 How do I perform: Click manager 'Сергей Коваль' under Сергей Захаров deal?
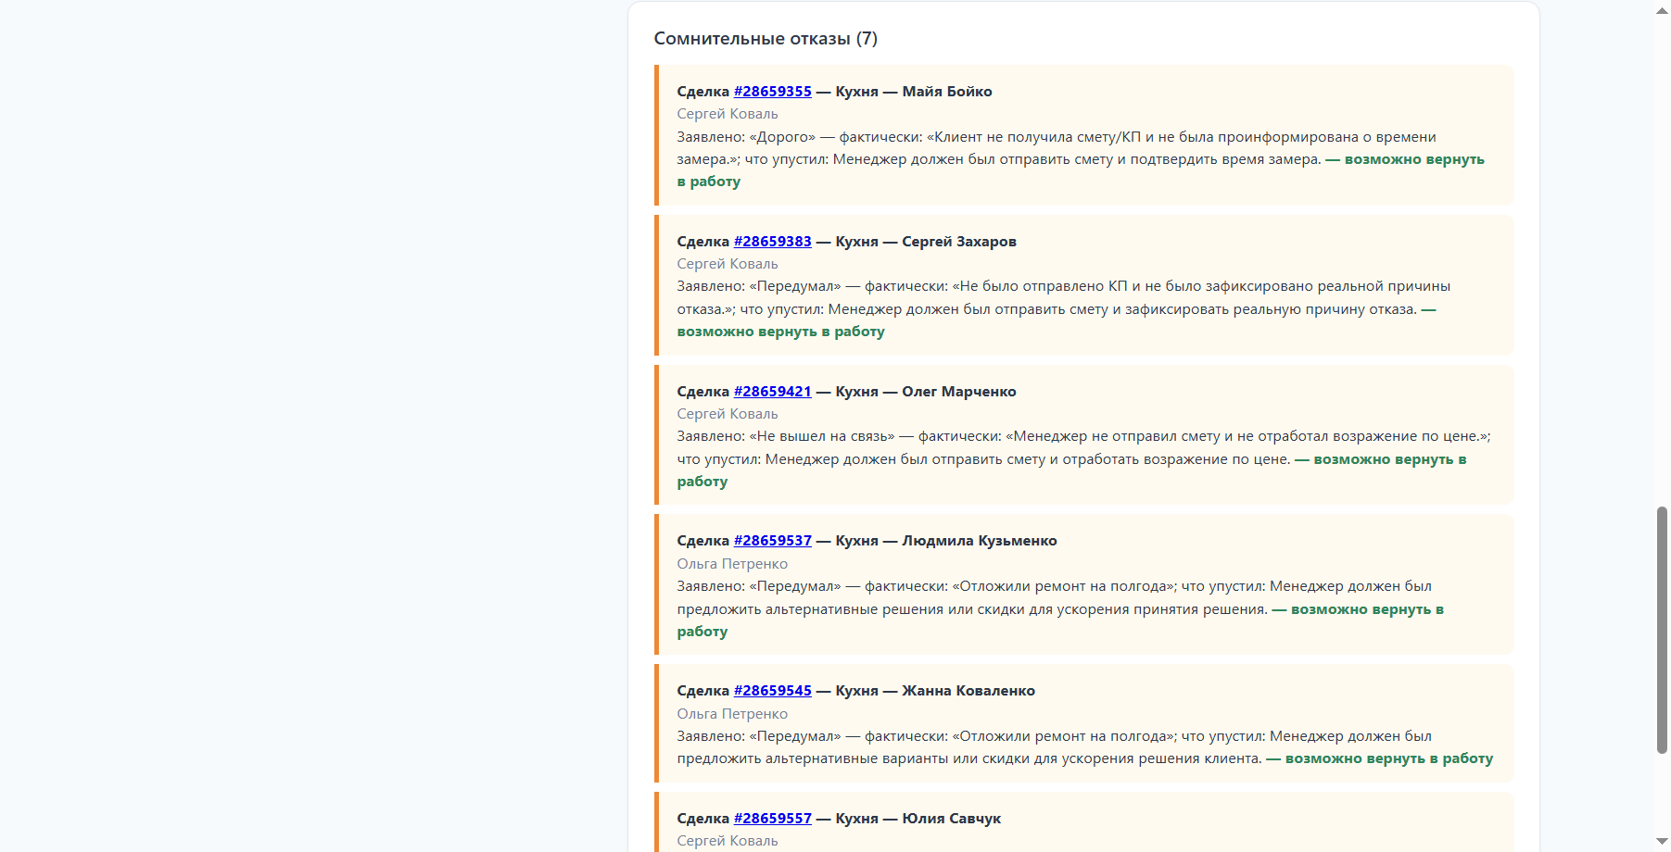[728, 264]
